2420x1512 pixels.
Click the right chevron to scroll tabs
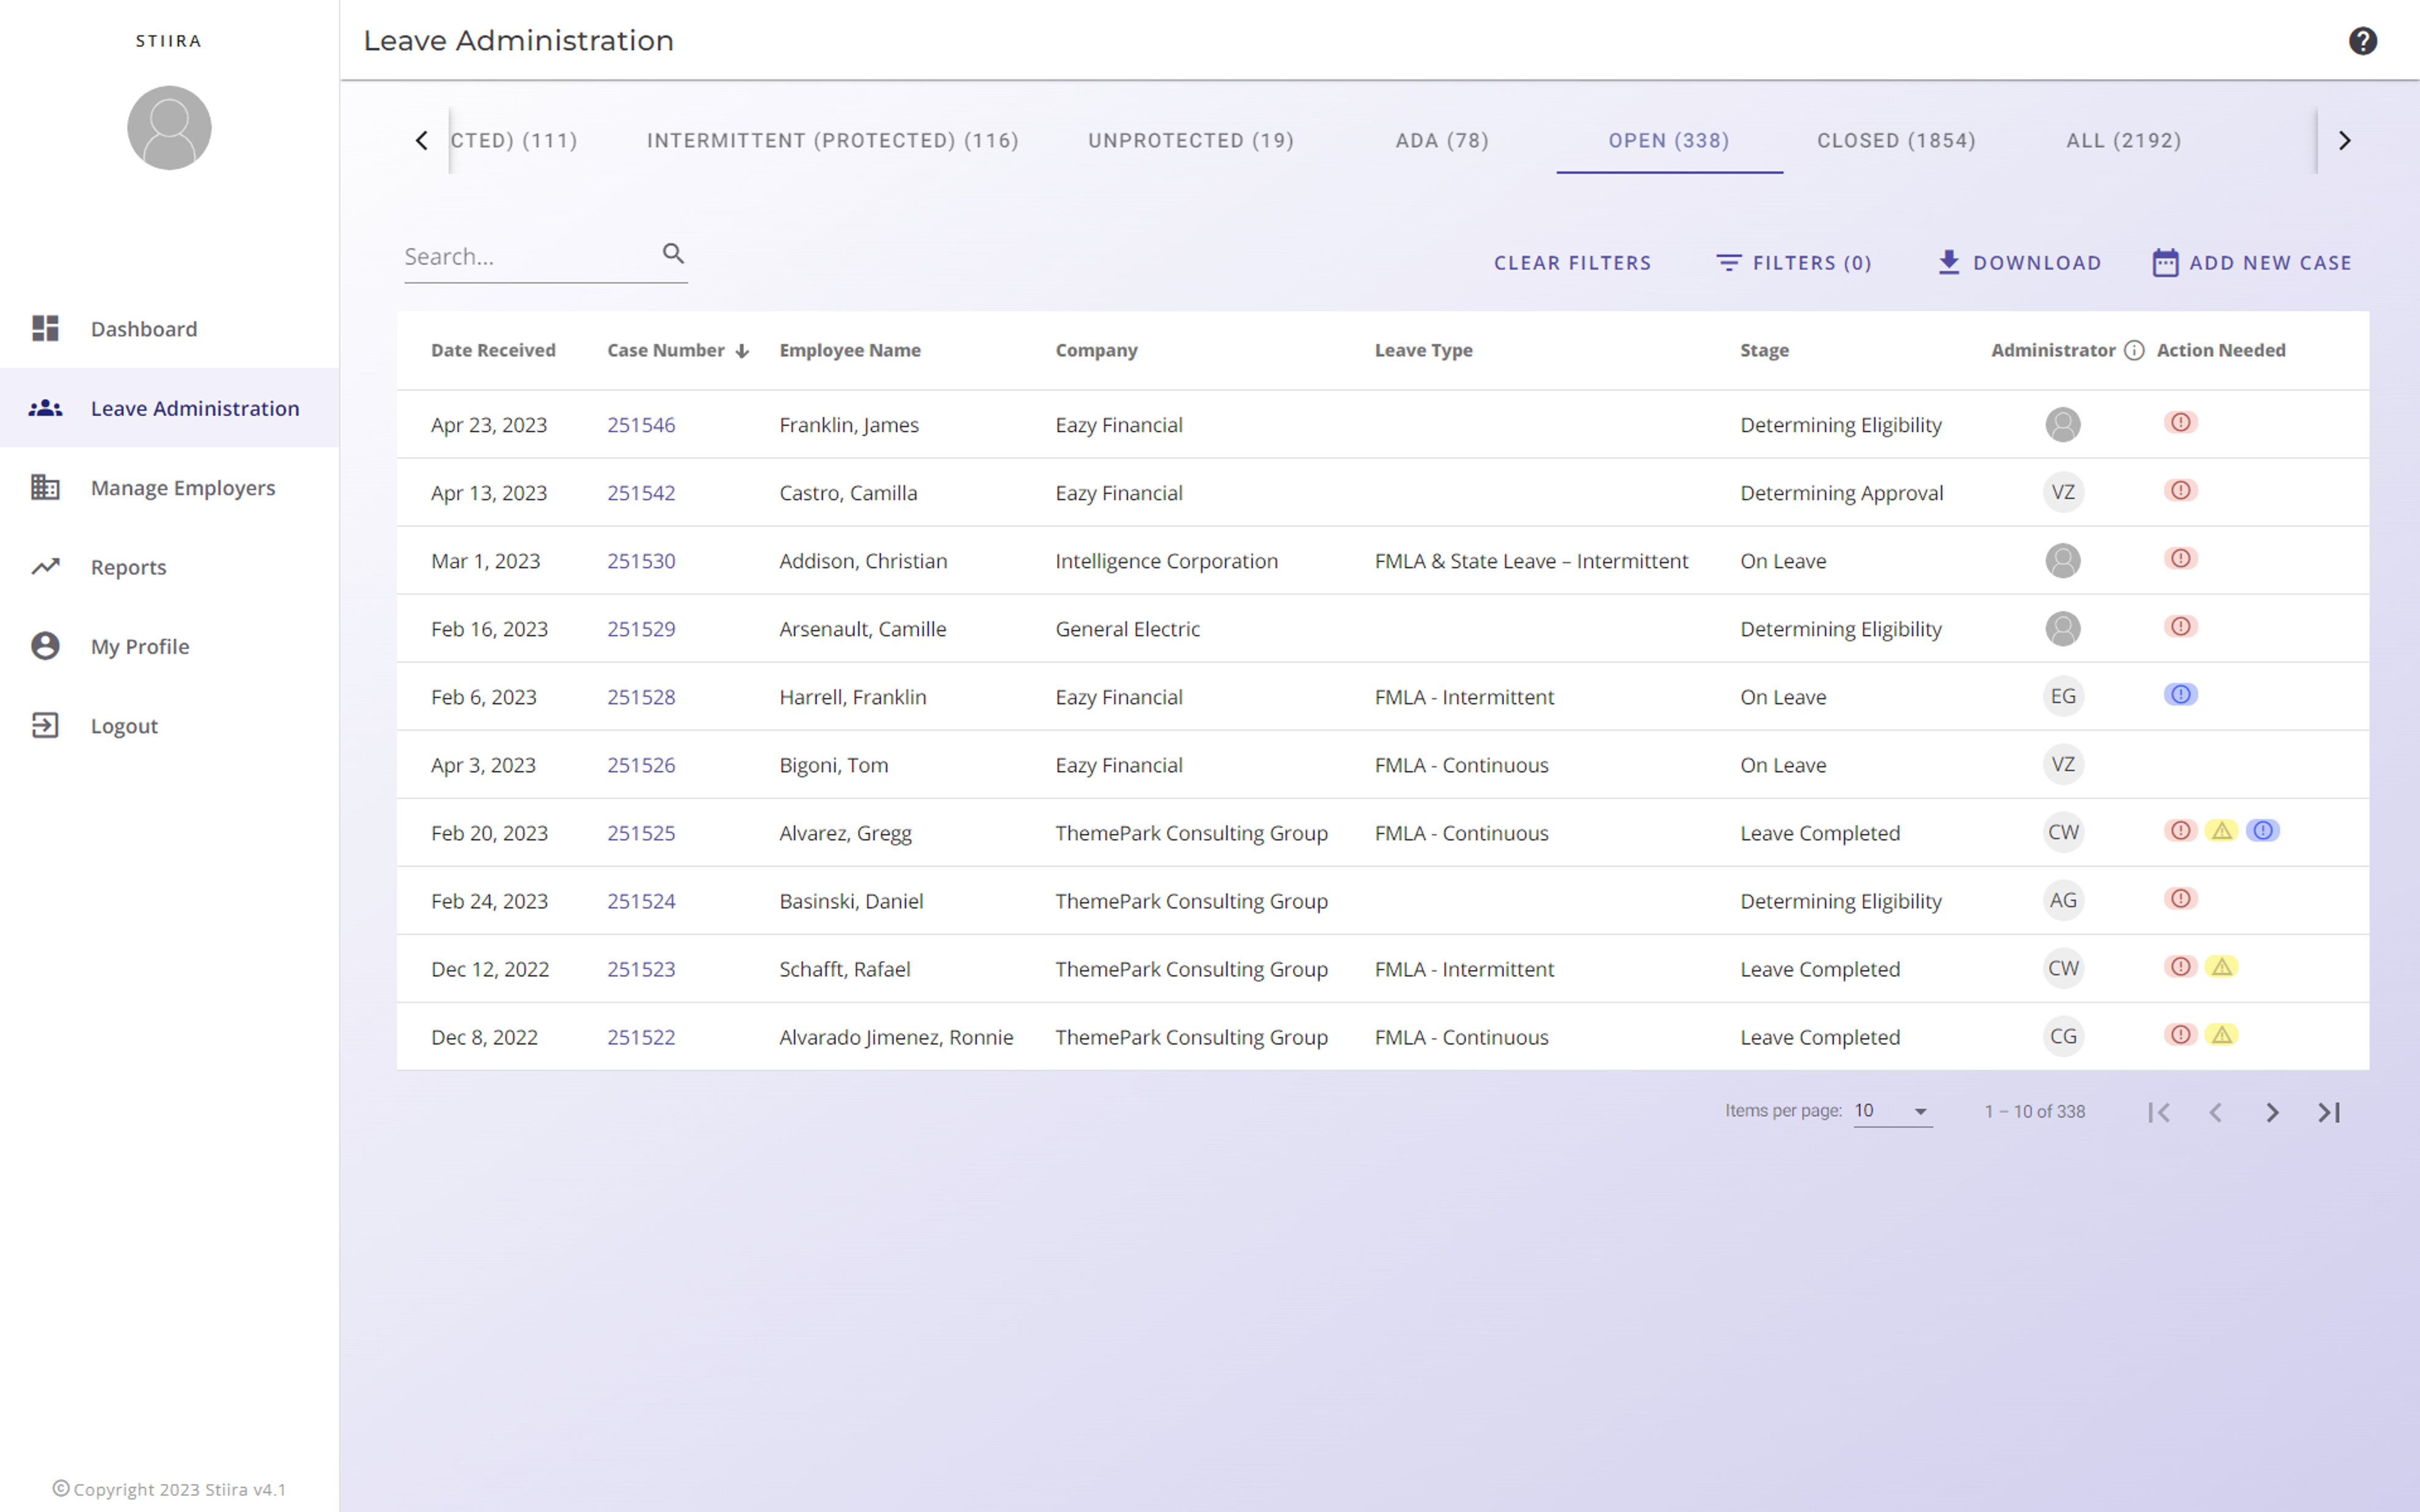click(x=2346, y=140)
